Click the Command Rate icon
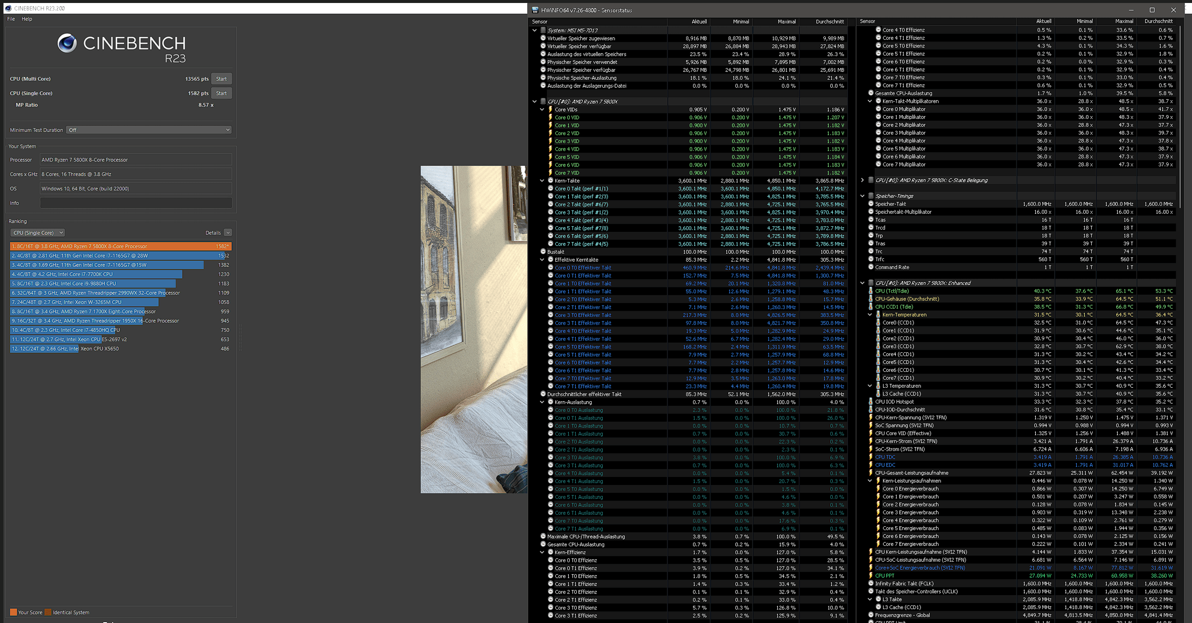The image size is (1192, 623). pos(871,267)
